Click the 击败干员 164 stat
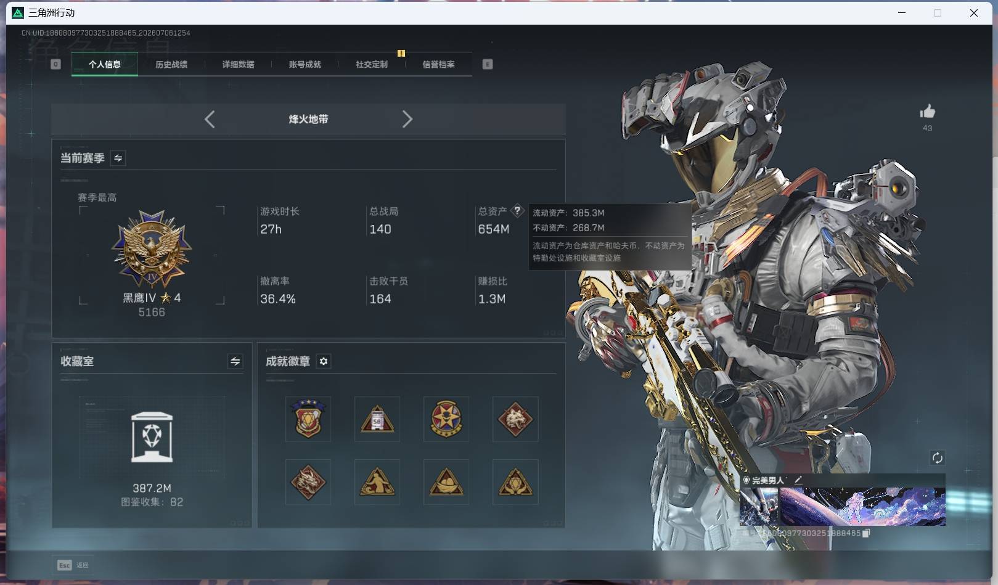Screen dimensions: 998x585 (x=388, y=290)
